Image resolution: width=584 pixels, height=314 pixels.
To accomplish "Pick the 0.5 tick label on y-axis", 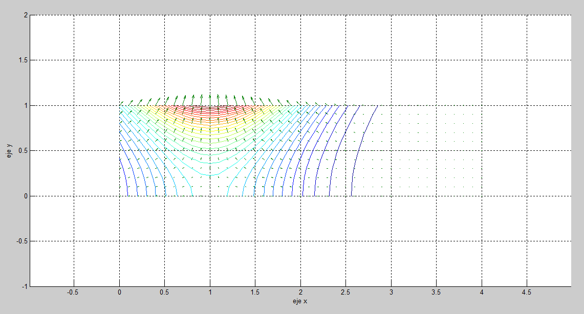I will 23,151.
